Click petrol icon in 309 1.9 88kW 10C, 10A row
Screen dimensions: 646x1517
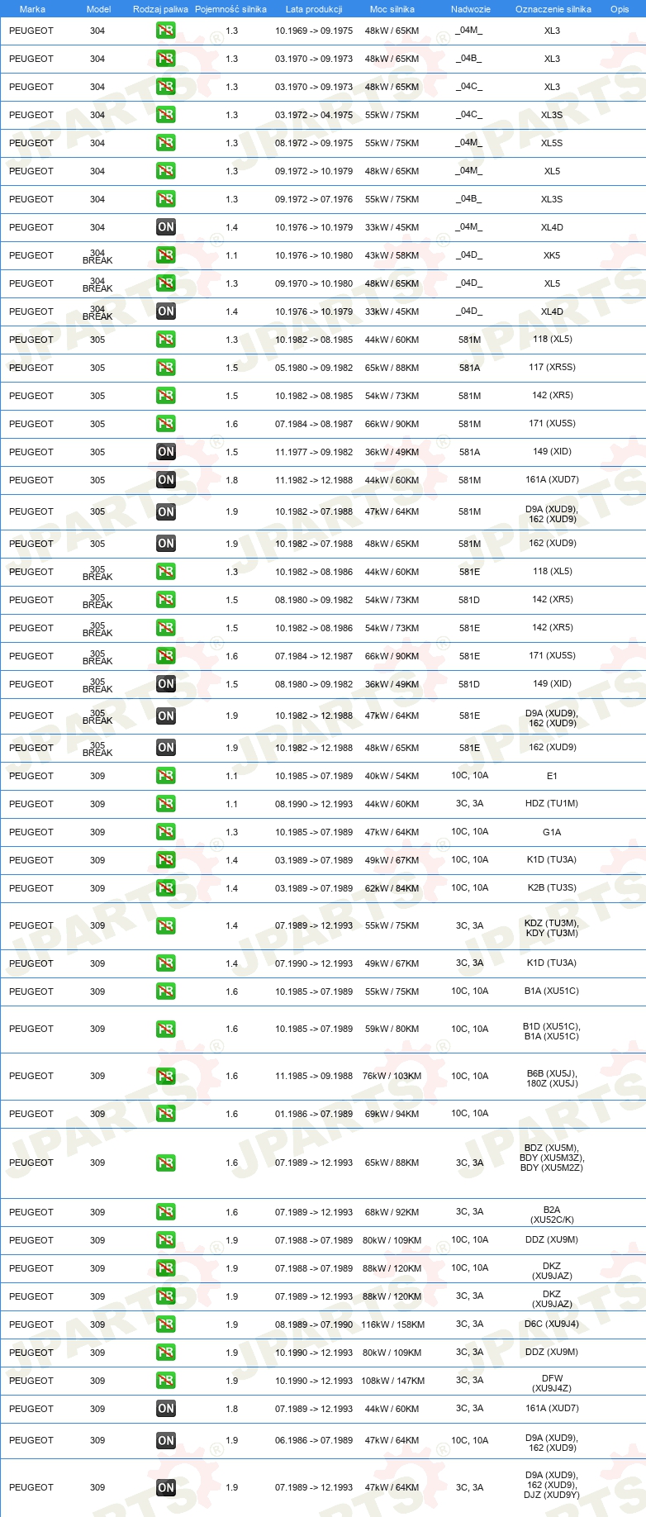click(166, 1268)
